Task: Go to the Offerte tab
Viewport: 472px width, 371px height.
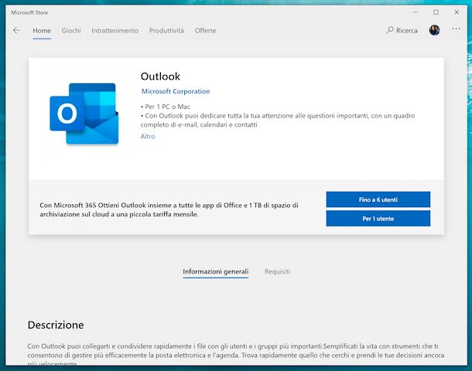Action: point(205,31)
